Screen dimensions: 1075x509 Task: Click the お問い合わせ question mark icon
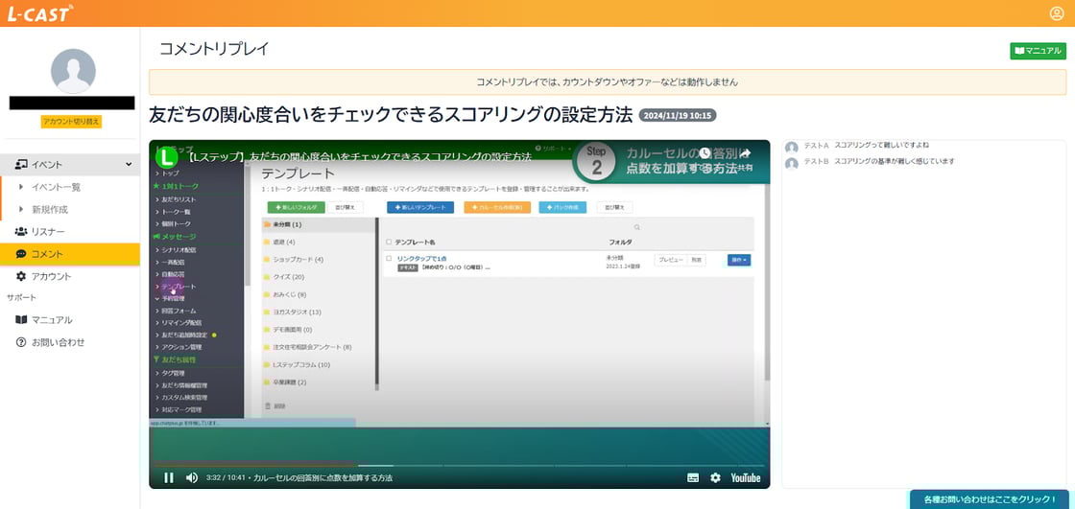tap(21, 342)
